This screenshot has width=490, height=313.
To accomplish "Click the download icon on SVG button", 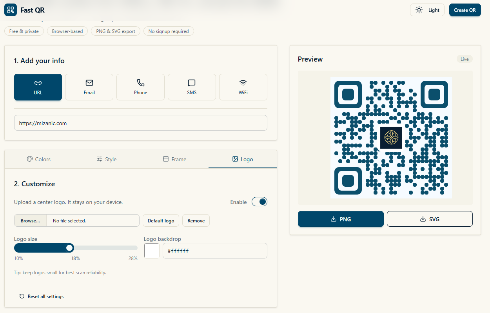I will tap(423, 219).
